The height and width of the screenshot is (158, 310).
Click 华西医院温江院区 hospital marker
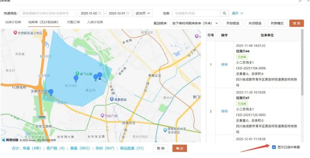15,33
